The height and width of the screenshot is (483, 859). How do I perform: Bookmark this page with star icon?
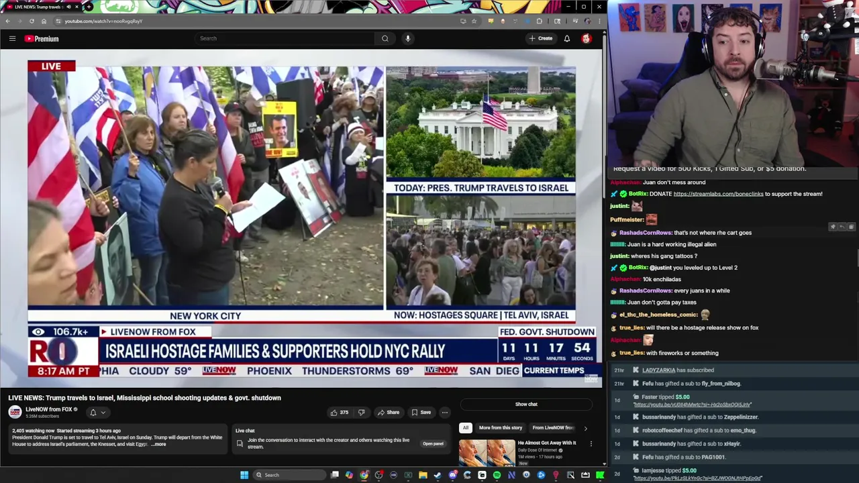[474, 21]
